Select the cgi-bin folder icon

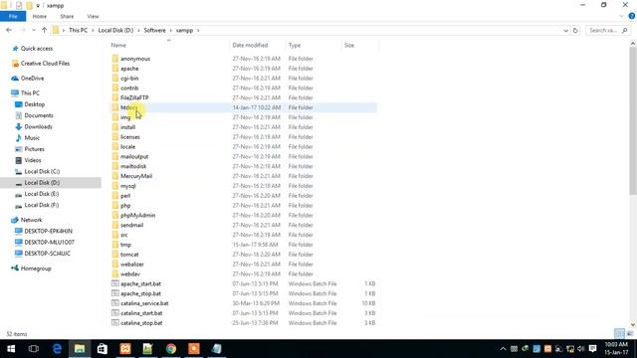[x=115, y=78]
